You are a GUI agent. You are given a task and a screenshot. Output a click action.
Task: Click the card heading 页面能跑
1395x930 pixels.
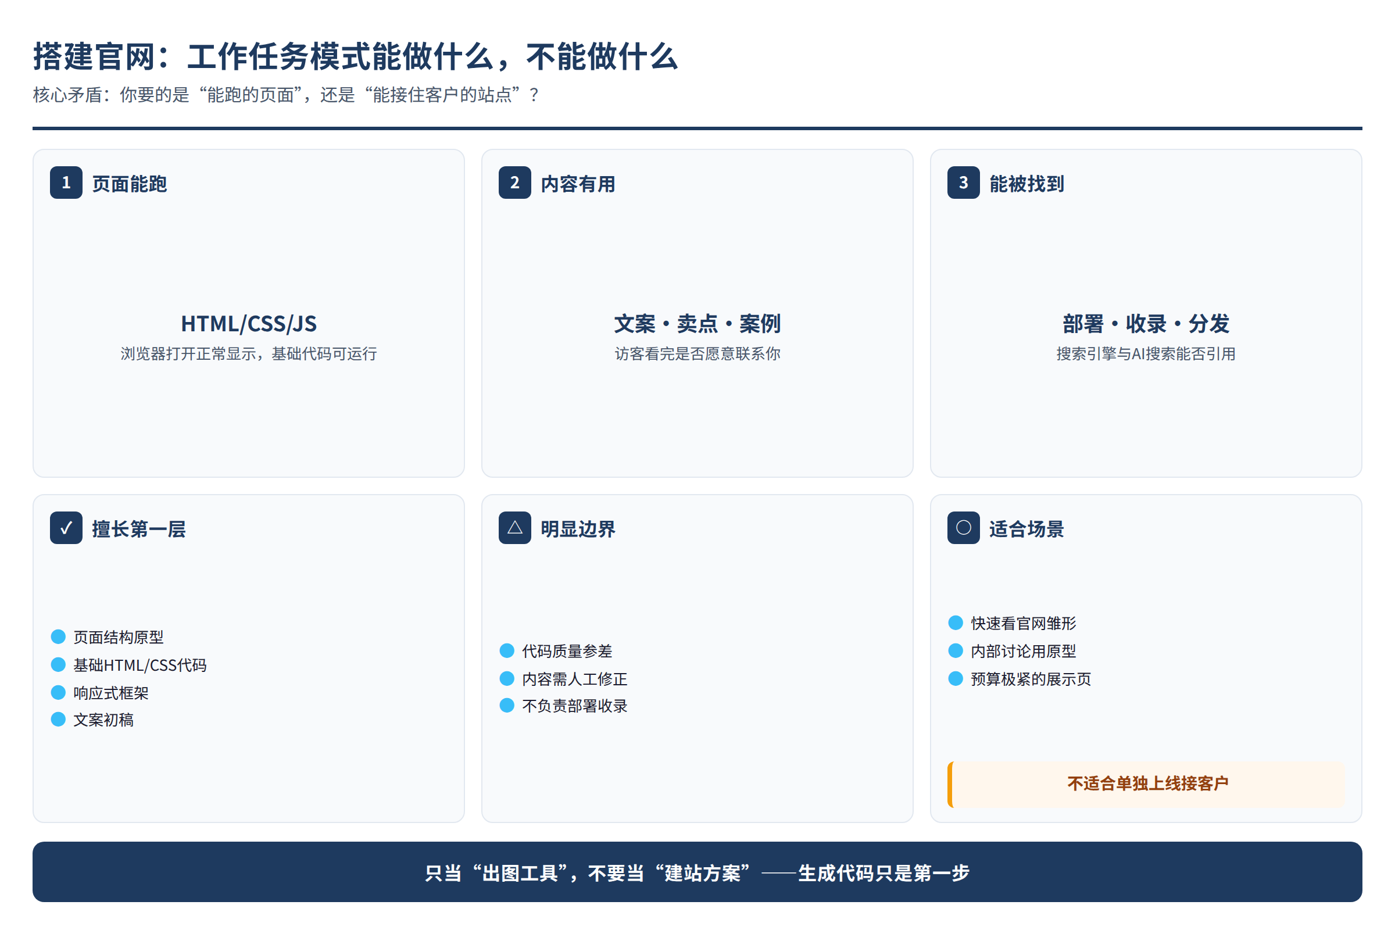click(129, 184)
